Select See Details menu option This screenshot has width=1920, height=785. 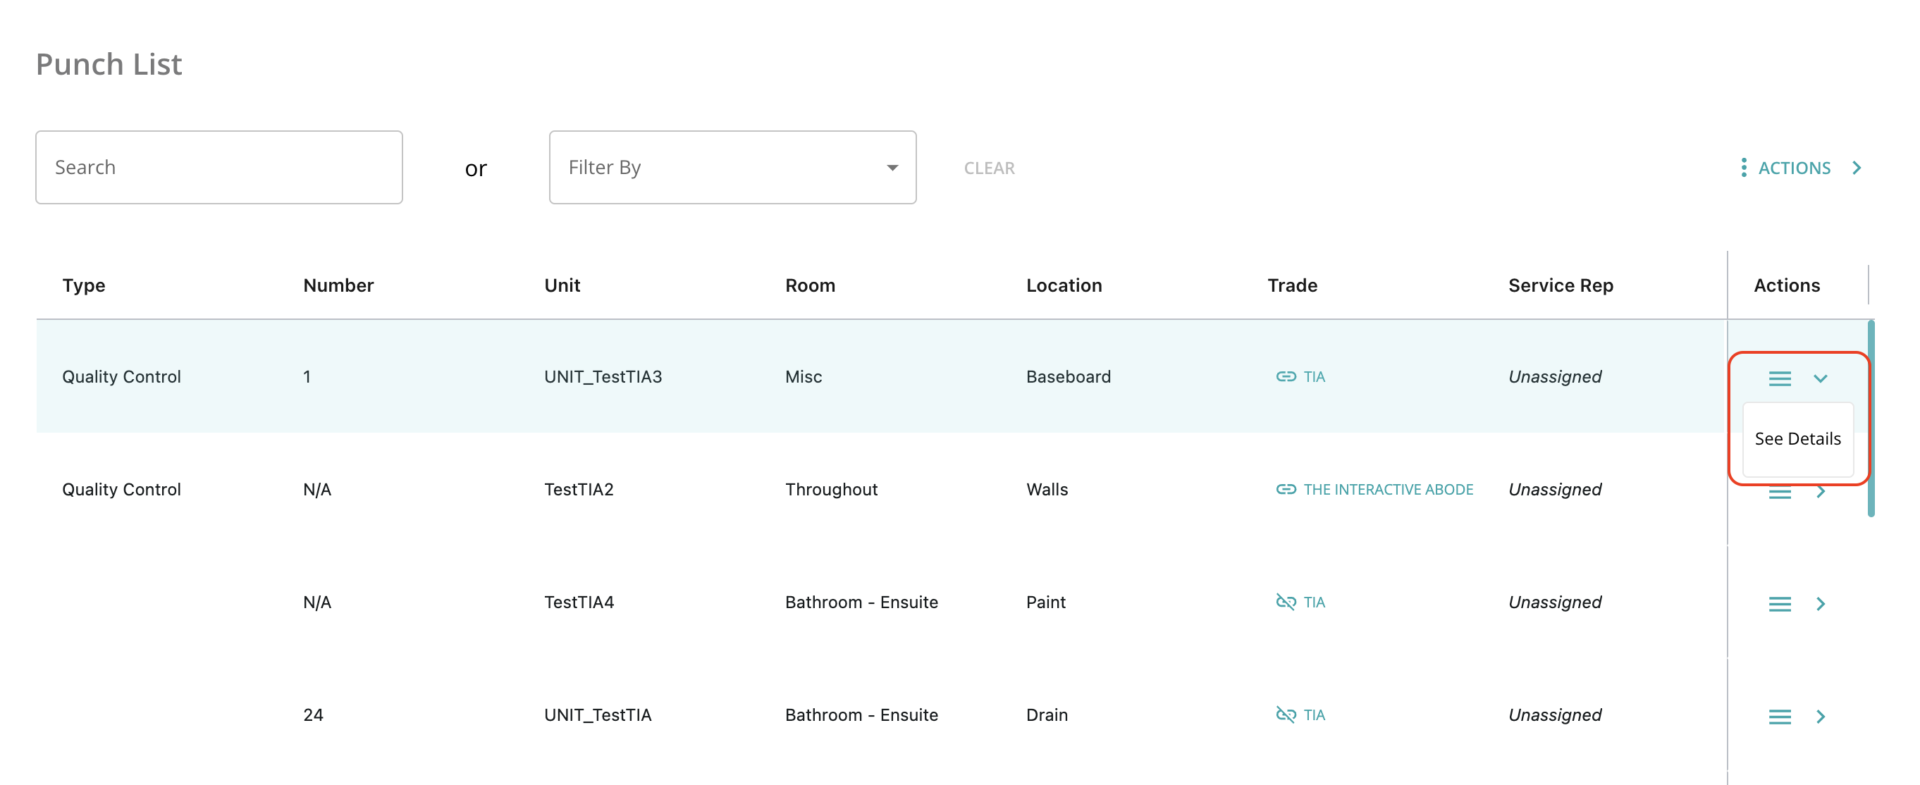[1797, 438]
